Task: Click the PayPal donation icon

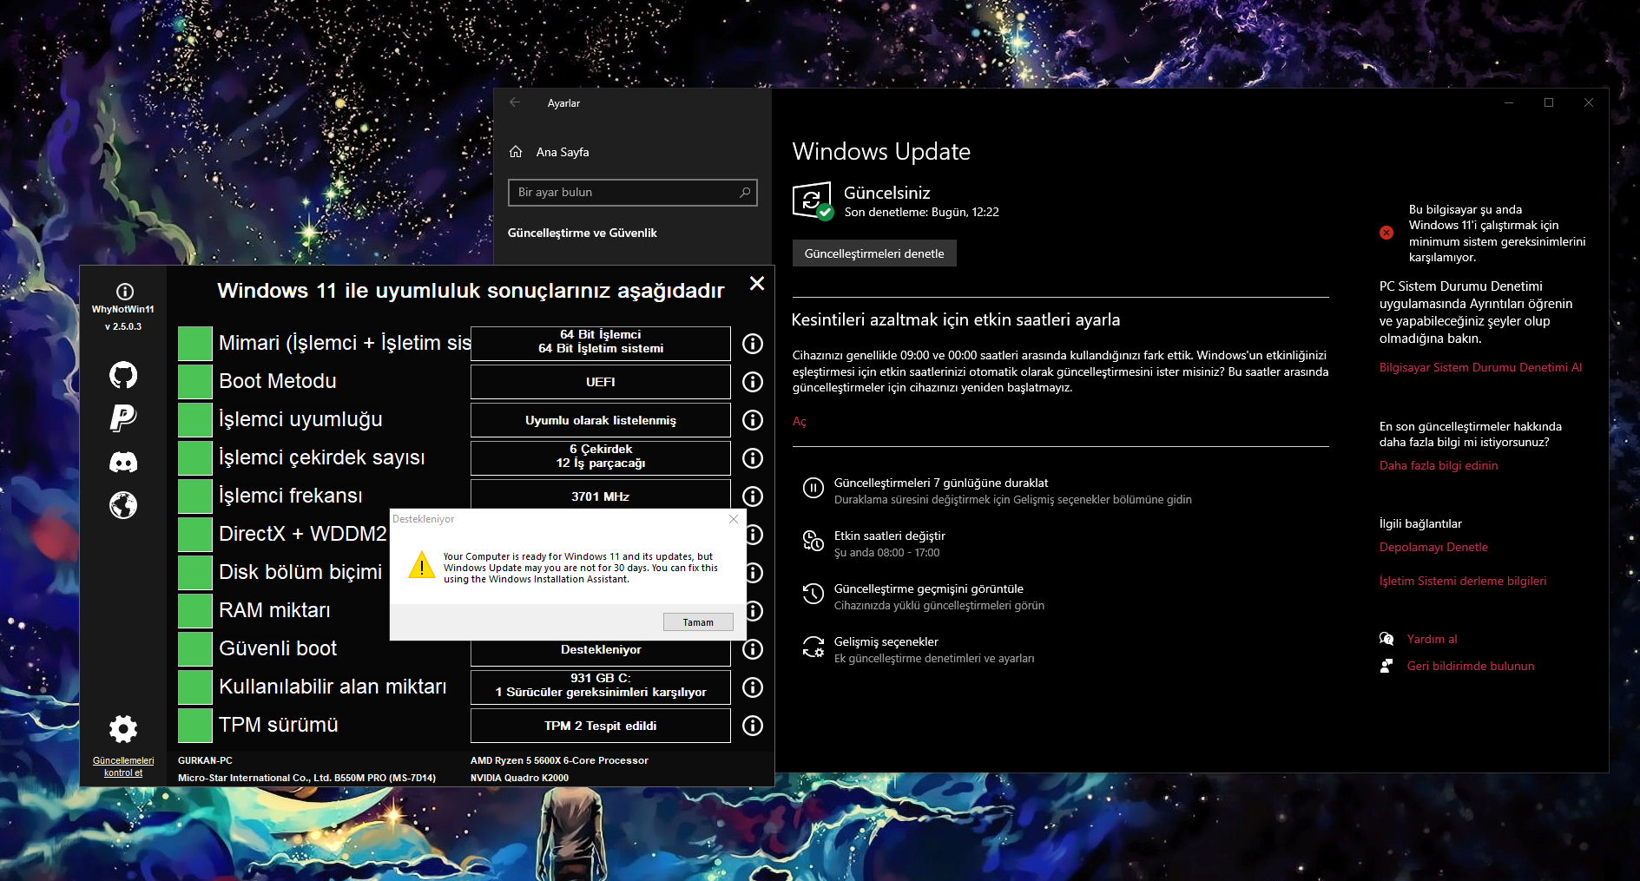Action: coord(123,418)
